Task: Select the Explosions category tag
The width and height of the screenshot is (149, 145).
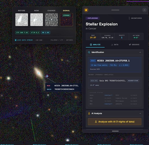Action: click(93, 18)
